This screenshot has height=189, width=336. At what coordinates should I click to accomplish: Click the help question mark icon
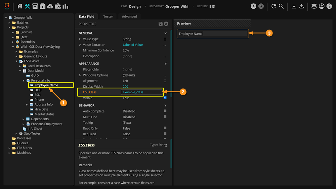[x=329, y=6]
